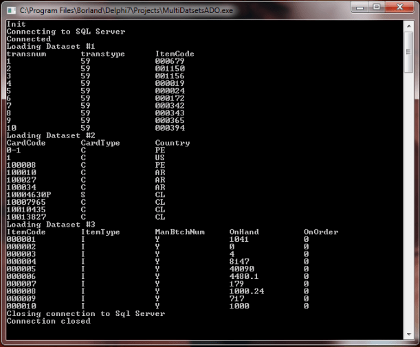Close the MultiDatsetsADO.exe console window
The width and height of the screenshot is (420, 347).
[400, 8]
